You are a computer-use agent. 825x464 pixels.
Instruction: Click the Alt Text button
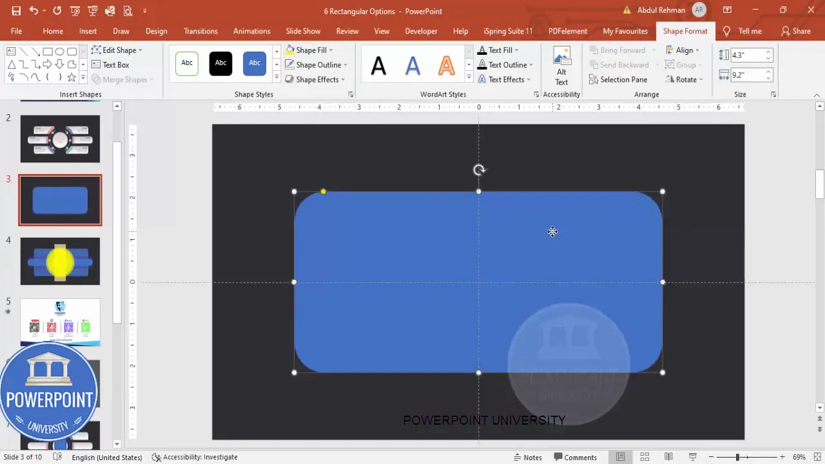click(x=561, y=66)
